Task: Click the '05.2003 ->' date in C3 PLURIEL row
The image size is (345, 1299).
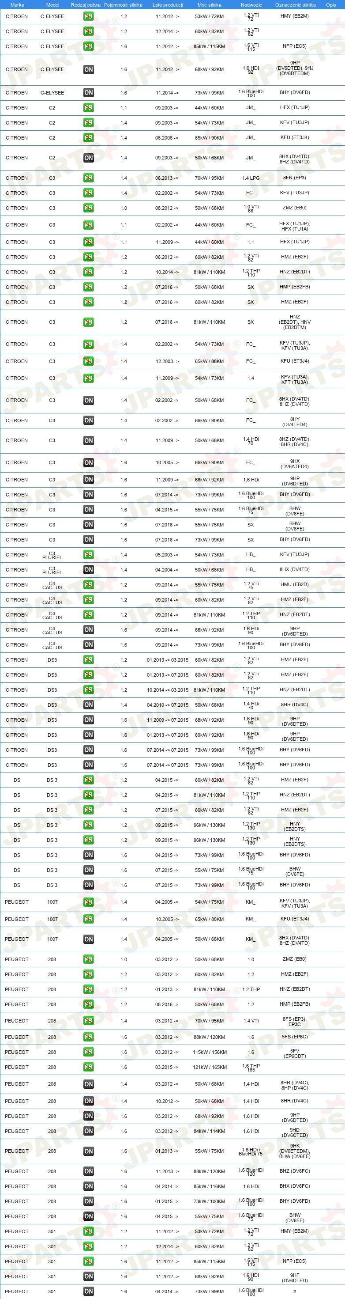Action: tap(167, 555)
